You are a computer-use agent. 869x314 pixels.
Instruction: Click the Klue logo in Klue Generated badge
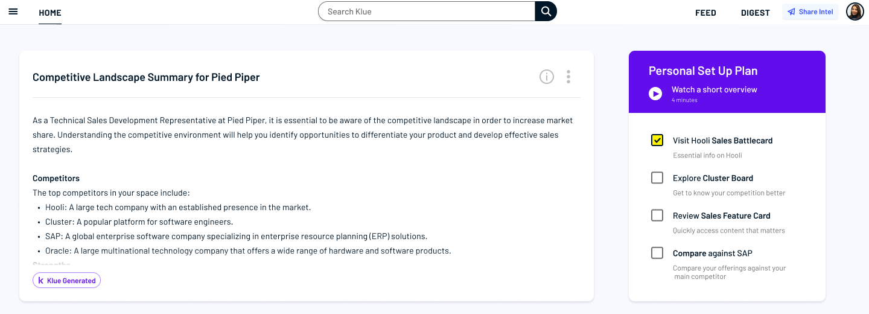pyautogui.click(x=41, y=281)
